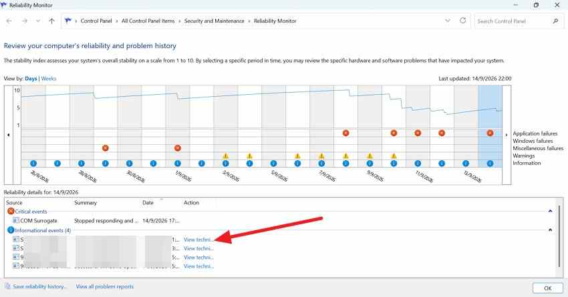Image resolution: width=568 pixels, height=297 pixels.
Task: Select the information icon on 5/9/2026
Action: point(273,164)
